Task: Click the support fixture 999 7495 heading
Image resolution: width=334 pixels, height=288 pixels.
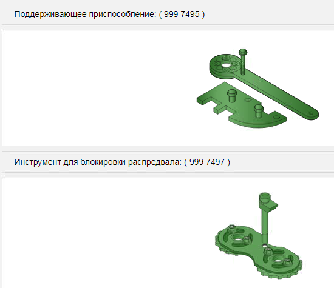Action: click(x=109, y=15)
